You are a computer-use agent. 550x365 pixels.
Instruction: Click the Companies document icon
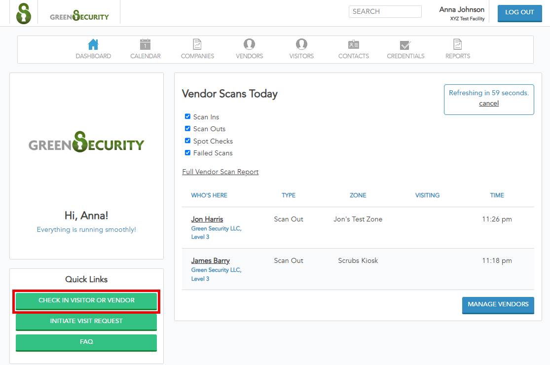click(197, 44)
